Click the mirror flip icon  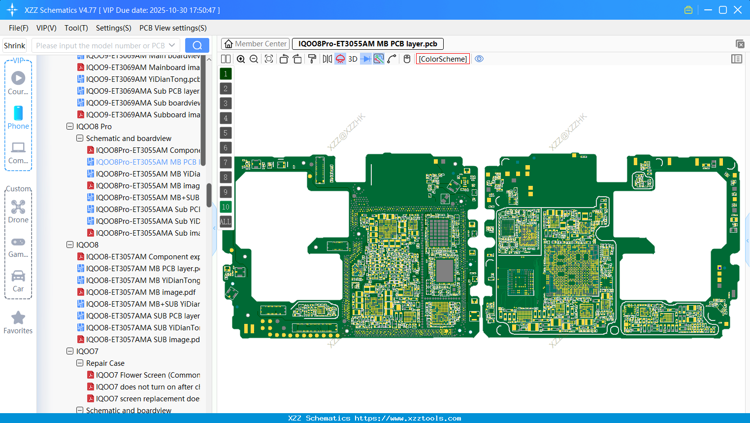pos(326,59)
